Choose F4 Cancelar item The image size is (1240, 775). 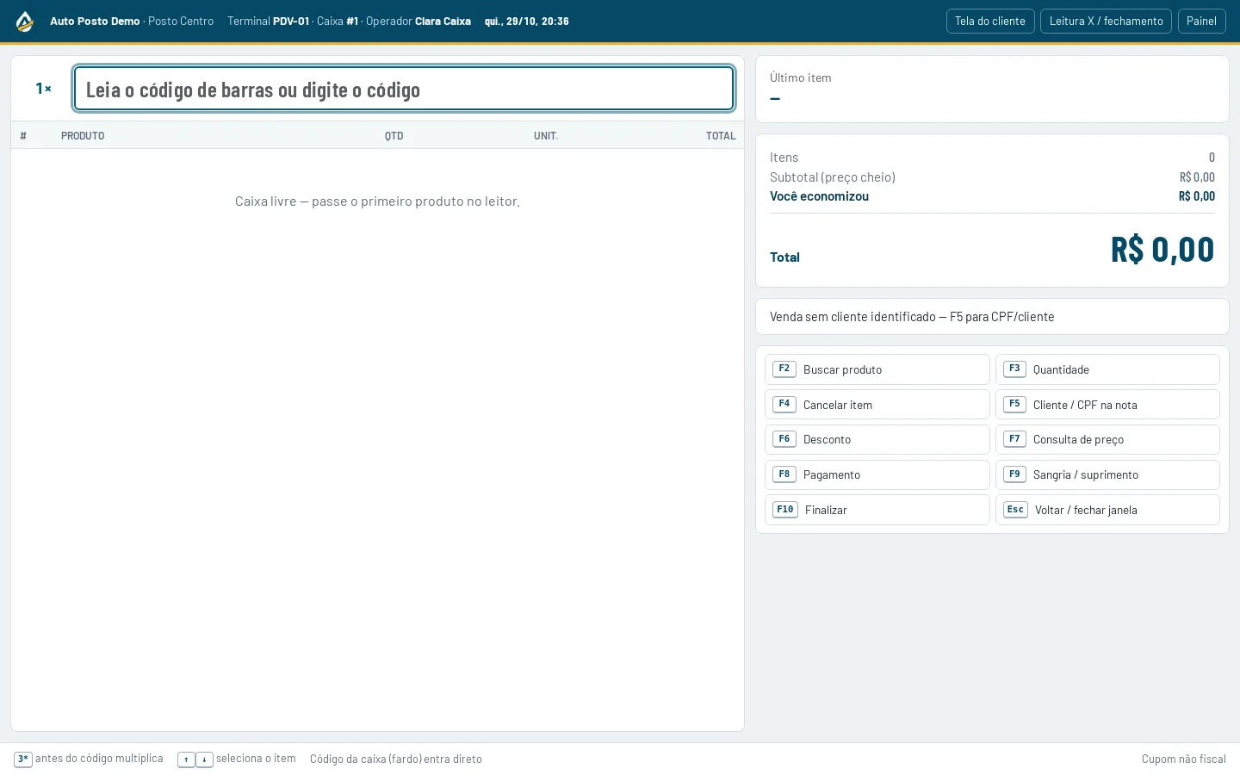877,405
